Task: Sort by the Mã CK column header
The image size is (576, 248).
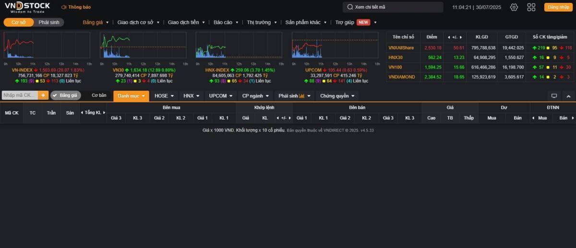Action: coord(12,113)
